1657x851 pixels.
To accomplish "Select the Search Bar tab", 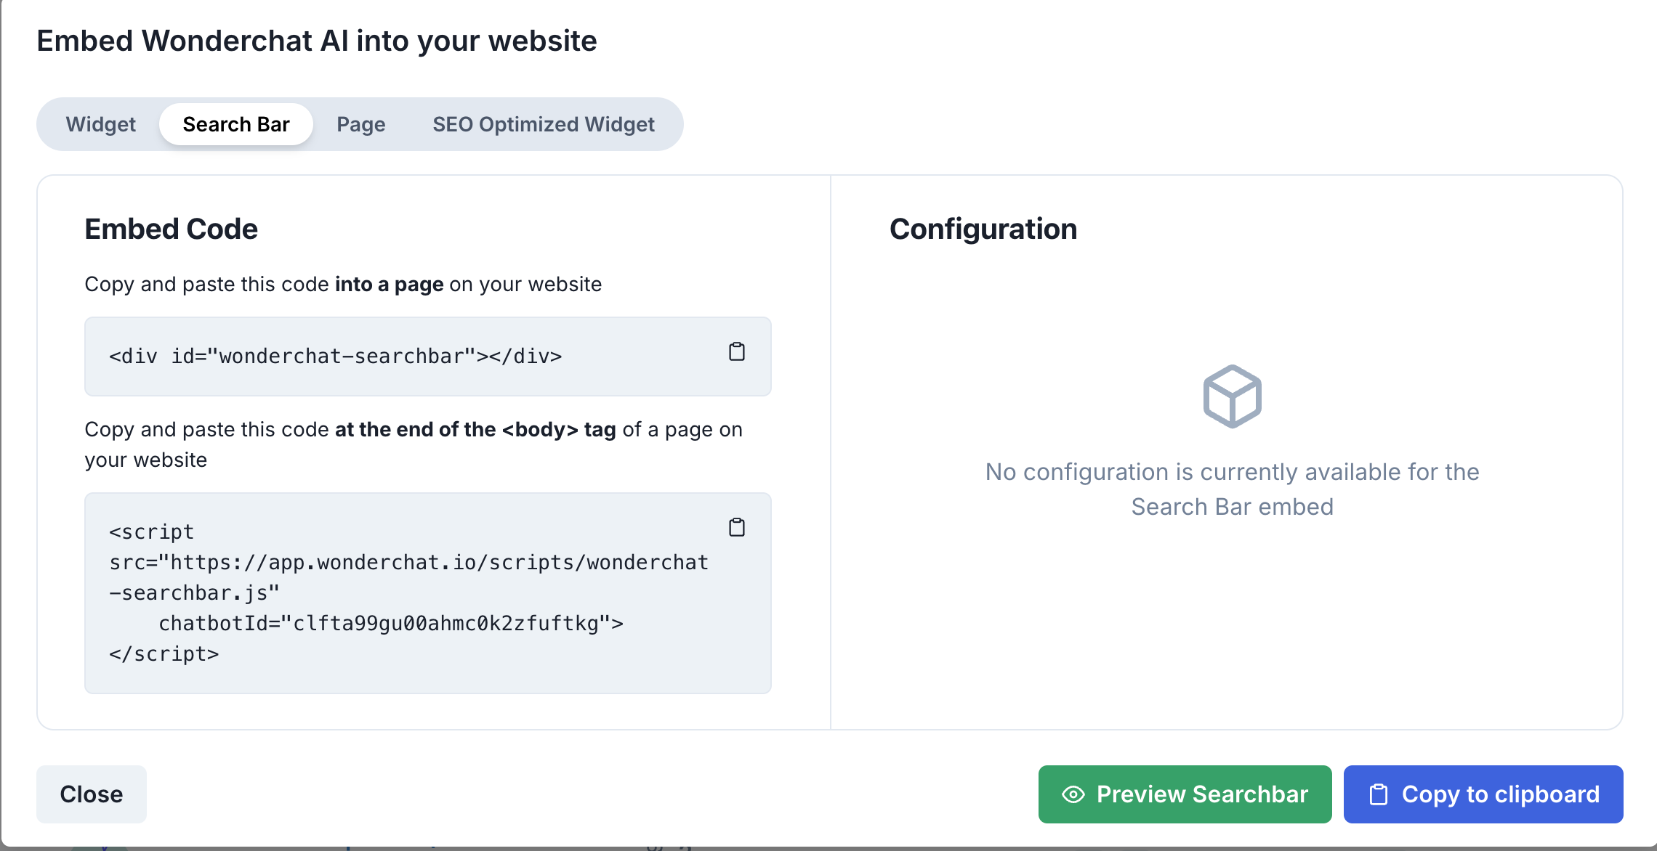I will click(236, 124).
